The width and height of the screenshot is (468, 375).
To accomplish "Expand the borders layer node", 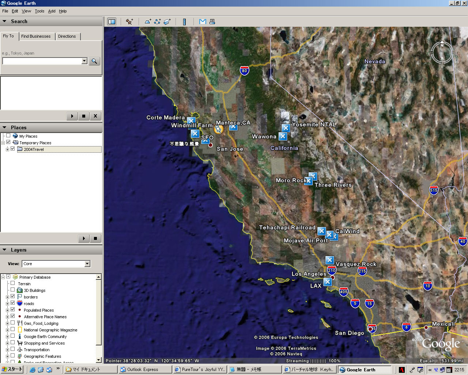I will click(7, 297).
